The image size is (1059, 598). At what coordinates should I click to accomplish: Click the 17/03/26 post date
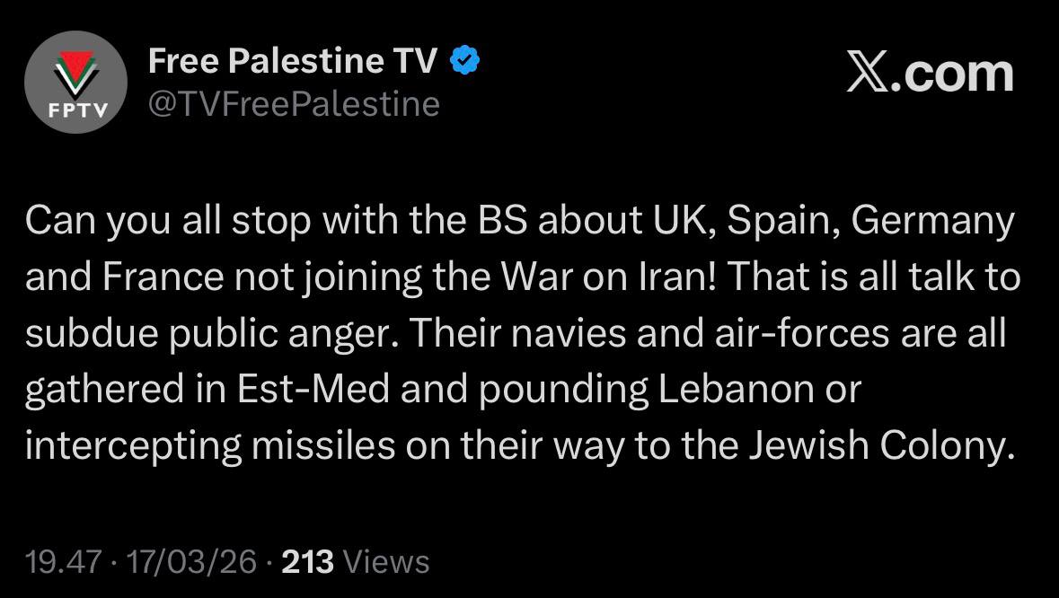[192, 562]
